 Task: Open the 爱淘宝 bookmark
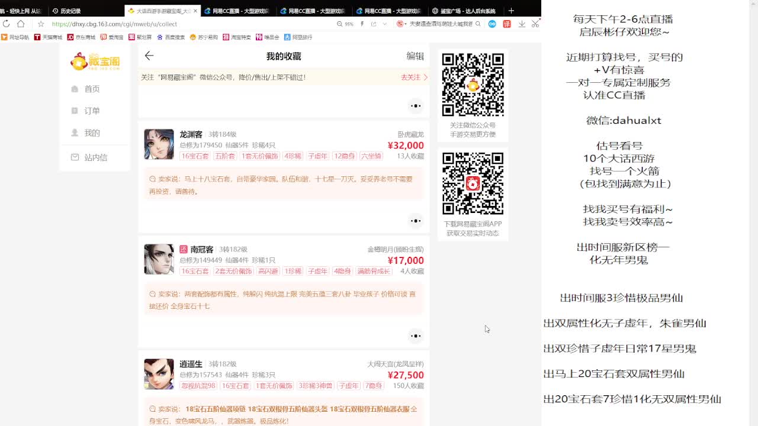pos(112,37)
